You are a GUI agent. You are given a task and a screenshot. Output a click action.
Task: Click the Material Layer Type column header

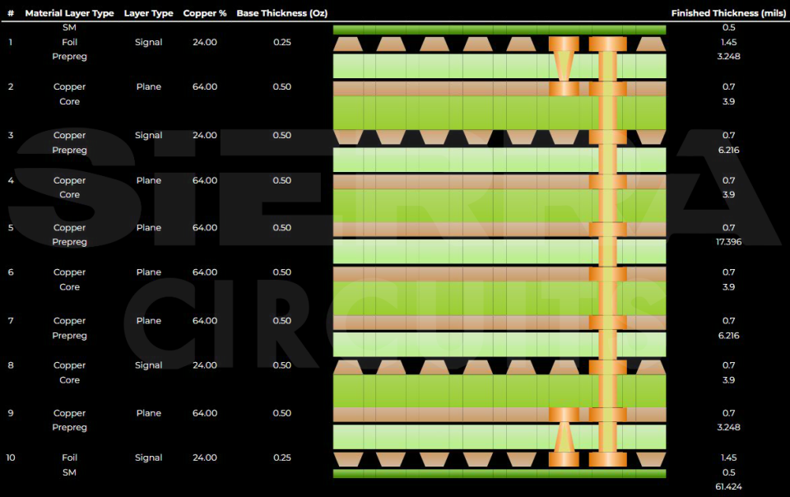point(69,13)
